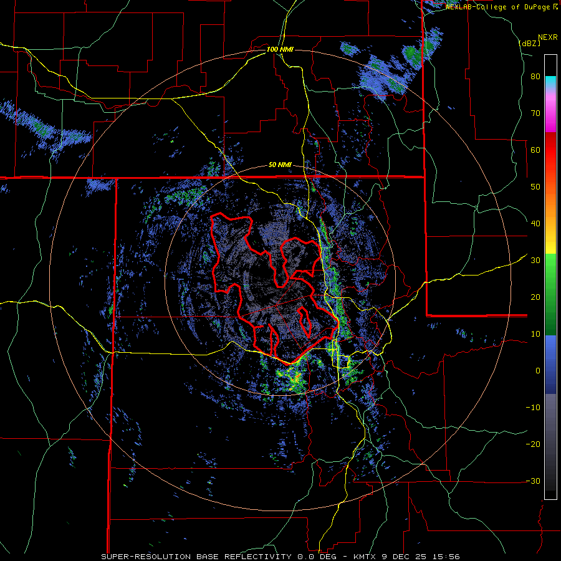561x561 pixels.
Task: Click the 10 value on the dBZ scale
Action: point(535,334)
